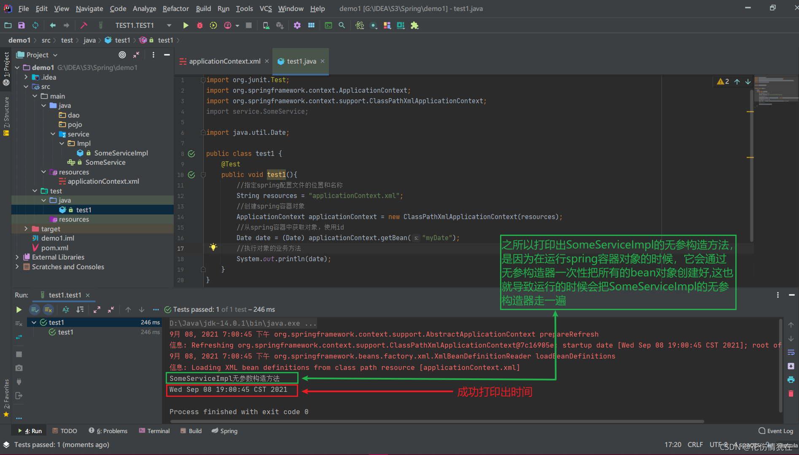Open the VCS menu
Viewport: 799px width, 455px height.
point(266,8)
